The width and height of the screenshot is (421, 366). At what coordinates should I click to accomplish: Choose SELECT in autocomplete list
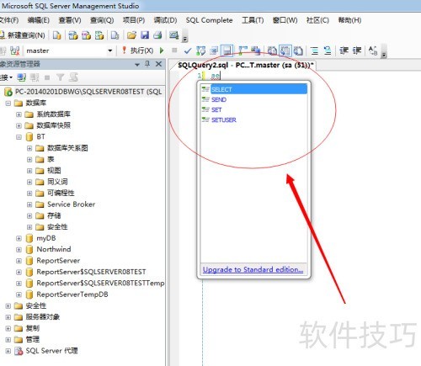click(254, 89)
